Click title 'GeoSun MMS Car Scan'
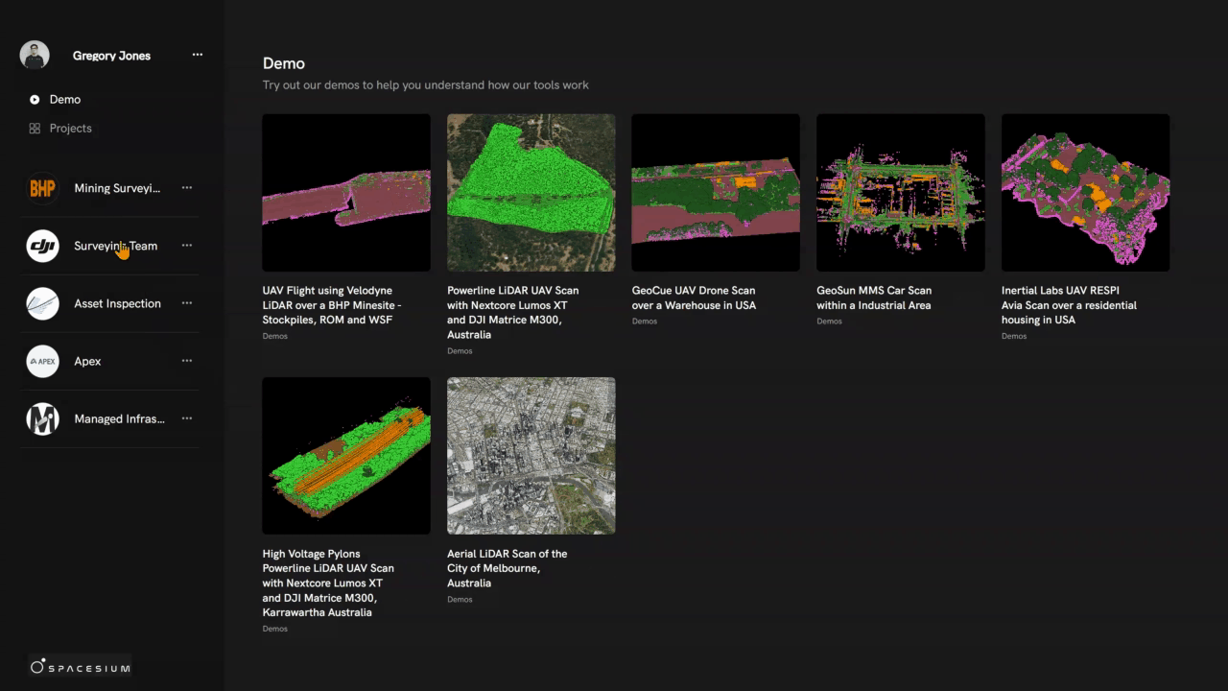Image resolution: width=1228 pixels, height=691 pixels. (x=874, y=298)
